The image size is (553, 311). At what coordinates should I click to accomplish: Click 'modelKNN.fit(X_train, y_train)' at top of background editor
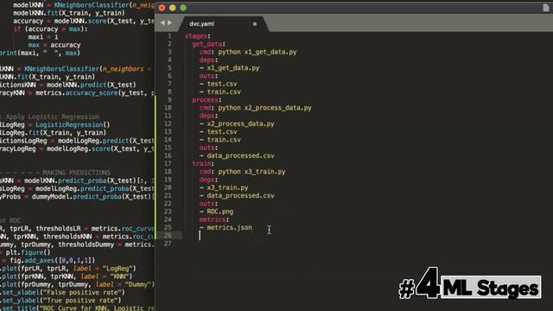coord(69,13)
